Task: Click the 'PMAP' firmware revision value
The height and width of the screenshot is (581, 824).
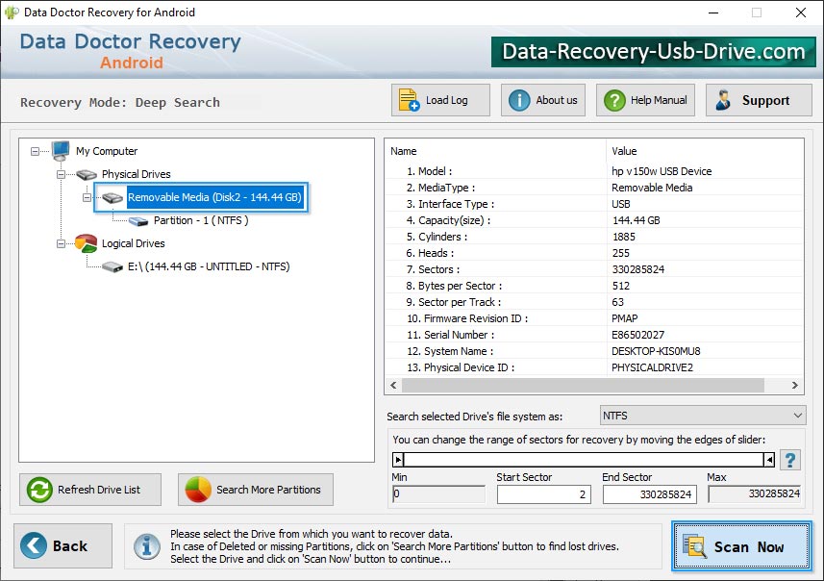Action: pos(625,318)
